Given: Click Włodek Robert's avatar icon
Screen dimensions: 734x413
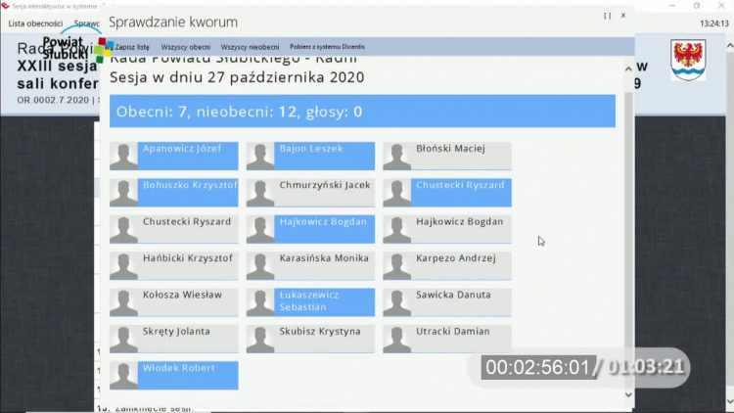Looking at the screenshot, I should coord(123,376).
